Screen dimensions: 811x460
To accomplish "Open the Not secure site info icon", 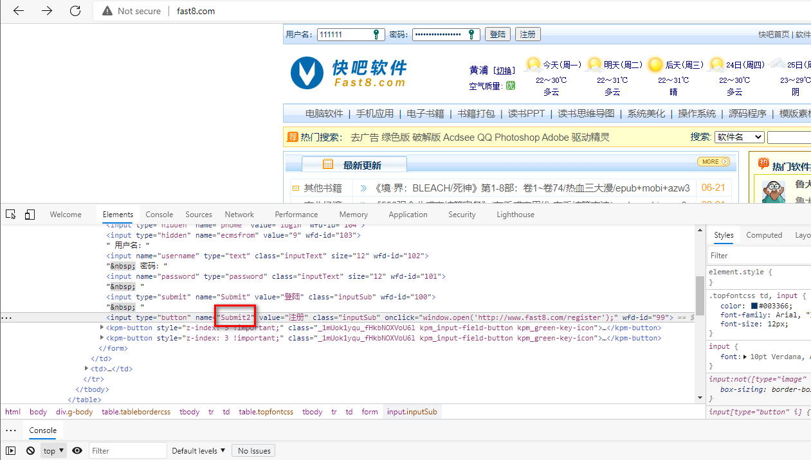I will click(107, 11).
